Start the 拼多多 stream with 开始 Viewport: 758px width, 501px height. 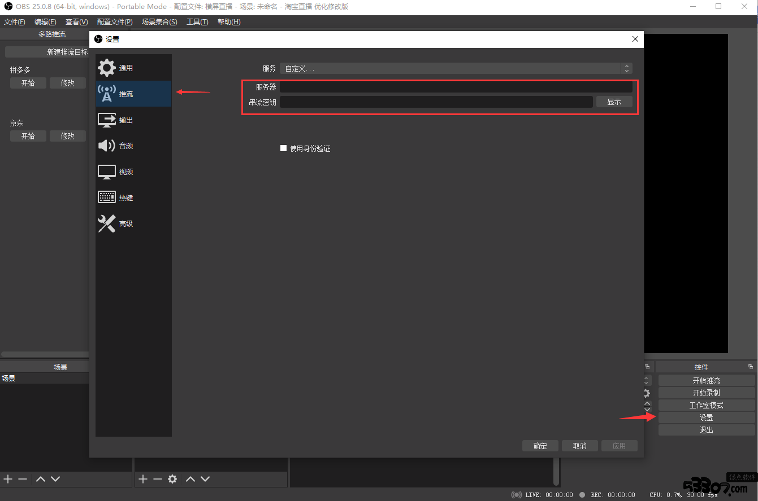[x=28, y=83]
